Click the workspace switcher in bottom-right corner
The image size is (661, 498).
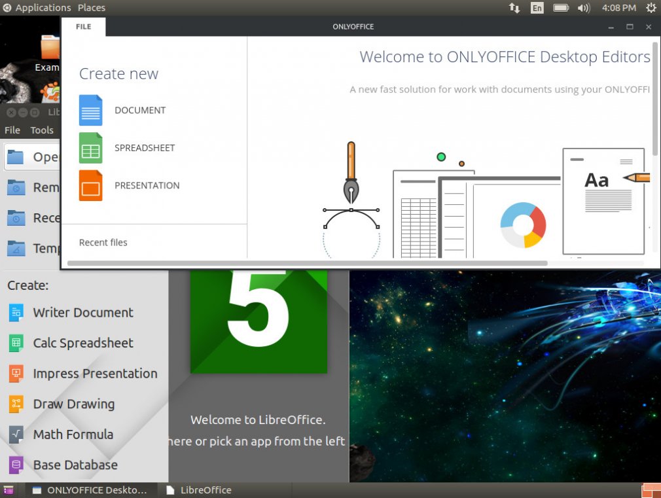[651, 490]
